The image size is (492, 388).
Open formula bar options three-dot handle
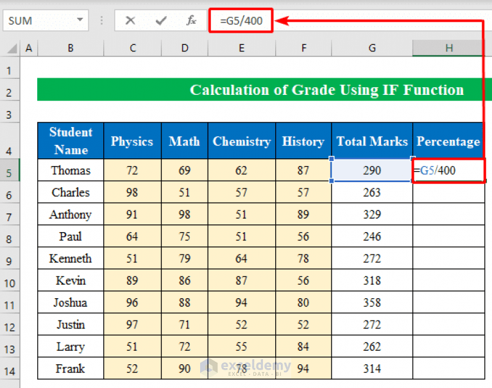[x=101, y=21]
